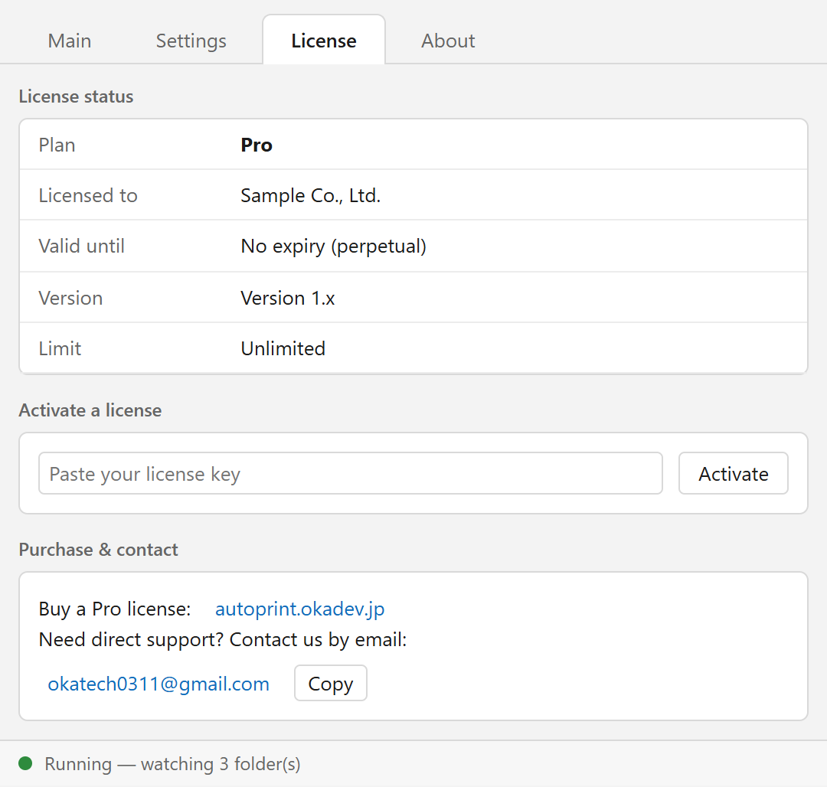827x787 pixels.
Task: Click 'No expiry (perpetual)' value
Action: coord(333,247)
